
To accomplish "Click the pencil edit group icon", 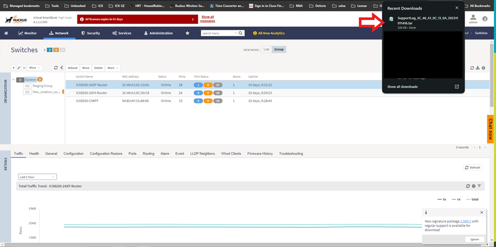I will (x=19, y=68).
